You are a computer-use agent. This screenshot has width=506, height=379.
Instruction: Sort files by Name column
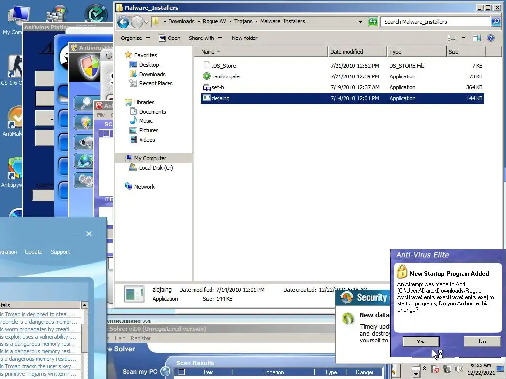[261, 52]
